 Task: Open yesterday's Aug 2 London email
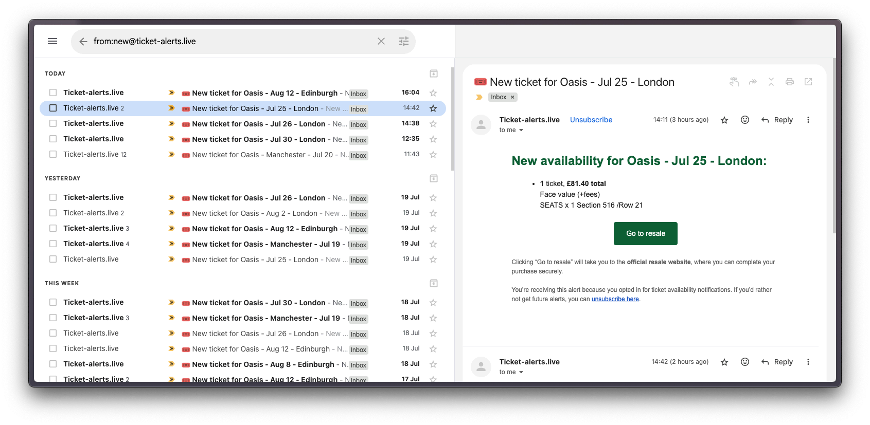(x=243, y=213)
